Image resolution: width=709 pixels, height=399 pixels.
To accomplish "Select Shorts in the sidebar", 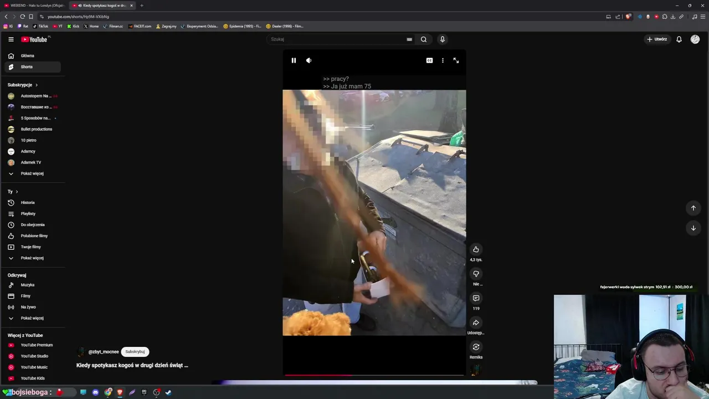I will [33, 67].
